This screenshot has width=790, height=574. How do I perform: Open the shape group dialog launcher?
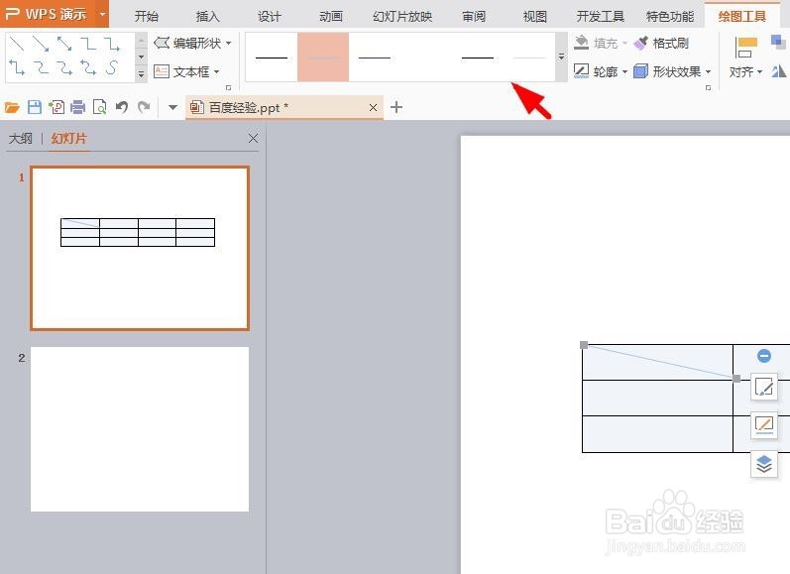tap(228, 87)
